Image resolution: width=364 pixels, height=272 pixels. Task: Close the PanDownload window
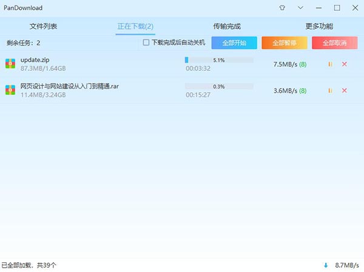click(355, 8)
